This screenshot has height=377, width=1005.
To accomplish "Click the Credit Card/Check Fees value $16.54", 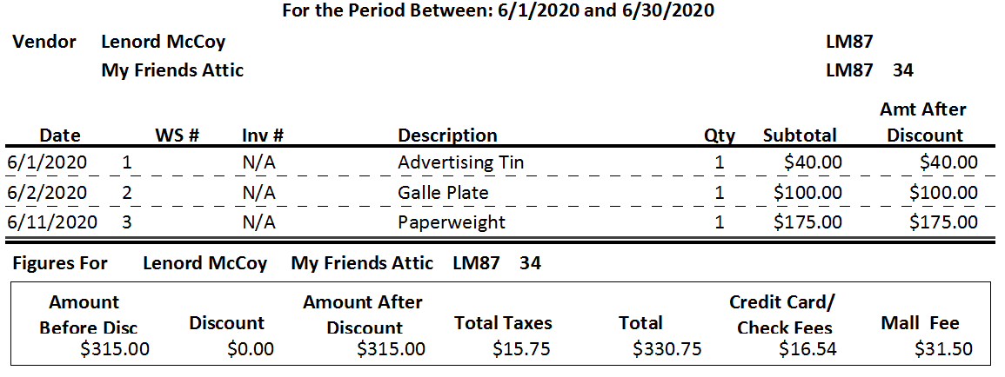I will (x=807, y=349).
